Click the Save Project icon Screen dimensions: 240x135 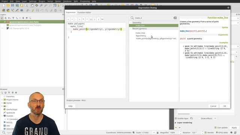click(x=12, y=5)
